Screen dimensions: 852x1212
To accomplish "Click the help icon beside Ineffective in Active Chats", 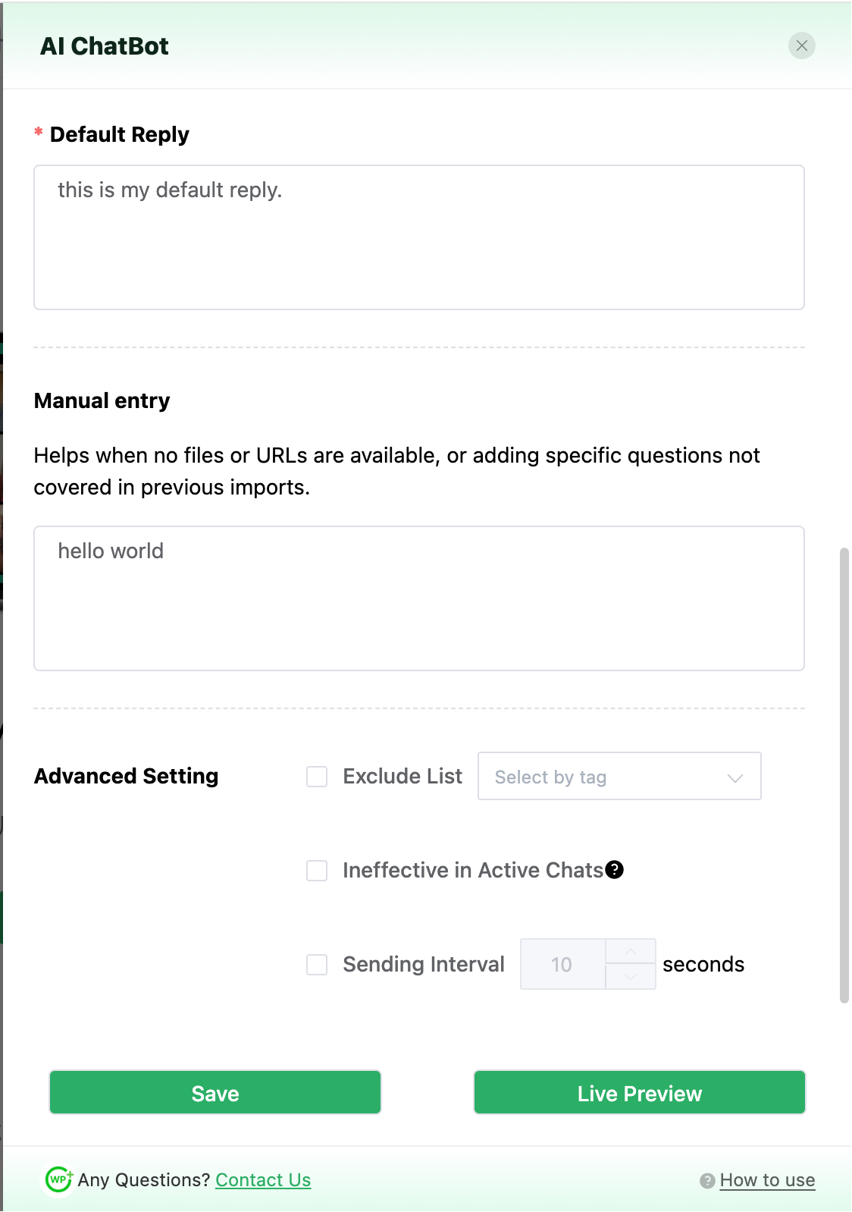I will click(616, 870).
